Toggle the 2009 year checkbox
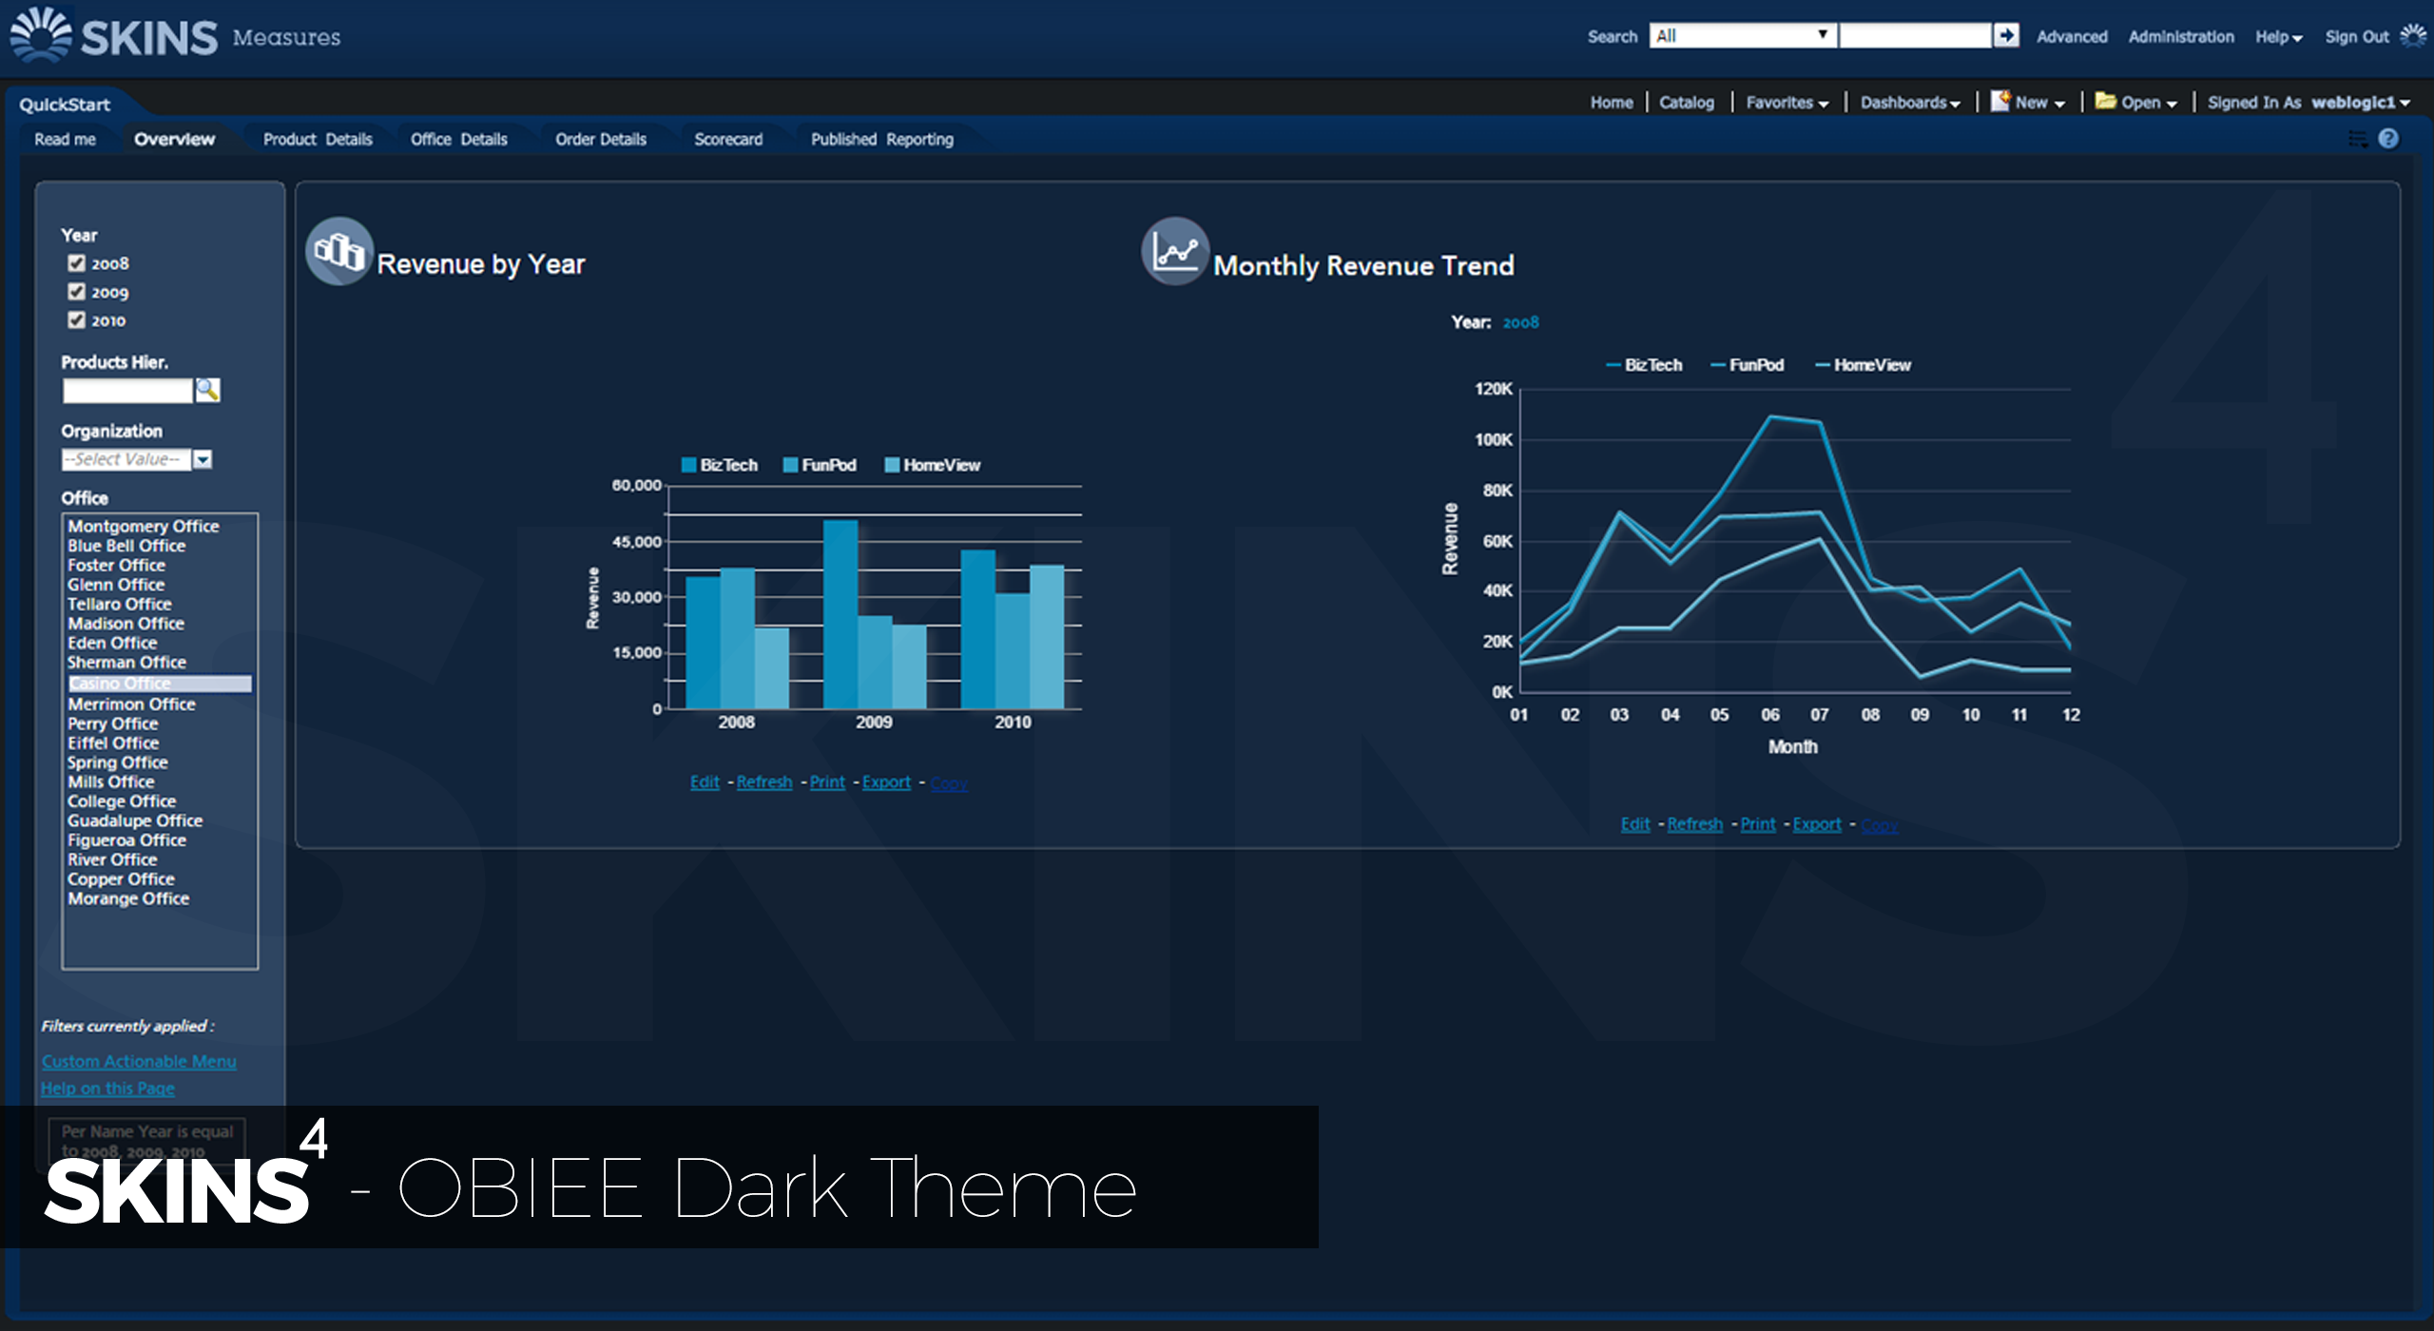 tap(77, 292)
